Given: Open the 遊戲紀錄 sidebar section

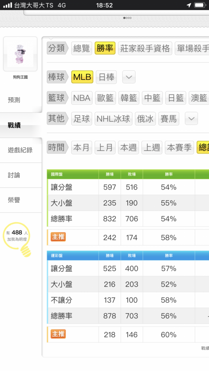Looking at the screenshot, I should tap(21, 150).
